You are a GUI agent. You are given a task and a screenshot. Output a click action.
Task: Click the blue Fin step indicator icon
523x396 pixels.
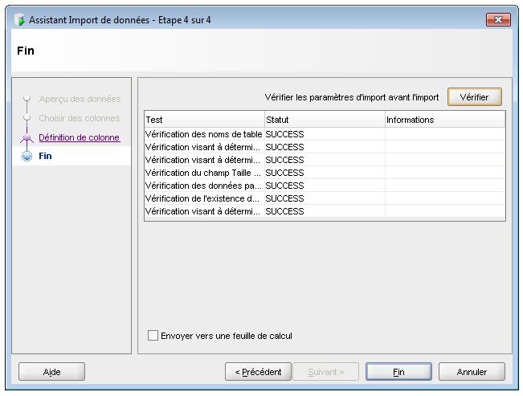point(27,157)
